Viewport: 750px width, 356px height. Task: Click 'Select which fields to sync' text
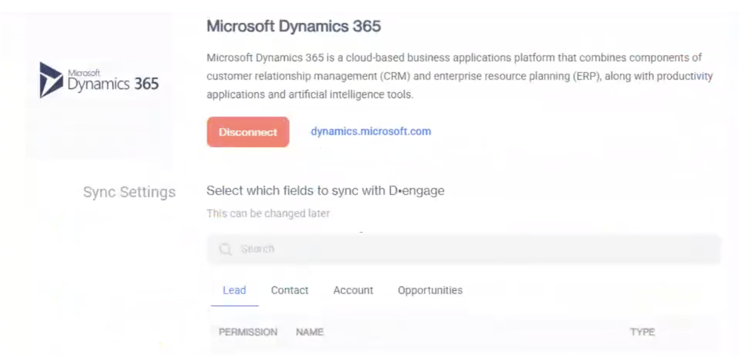(325, 190)
